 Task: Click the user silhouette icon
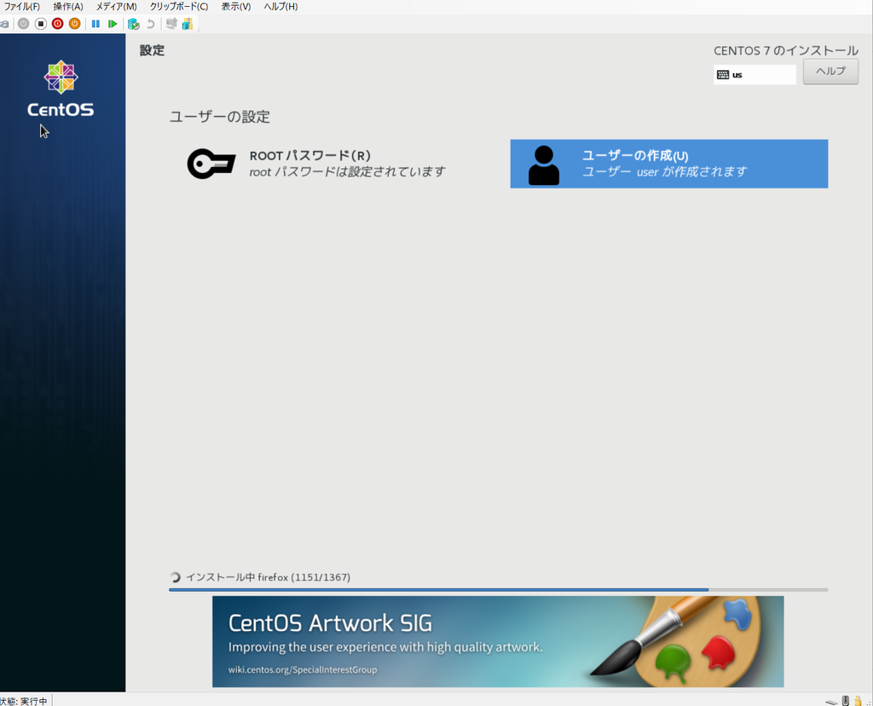point(544,165)
